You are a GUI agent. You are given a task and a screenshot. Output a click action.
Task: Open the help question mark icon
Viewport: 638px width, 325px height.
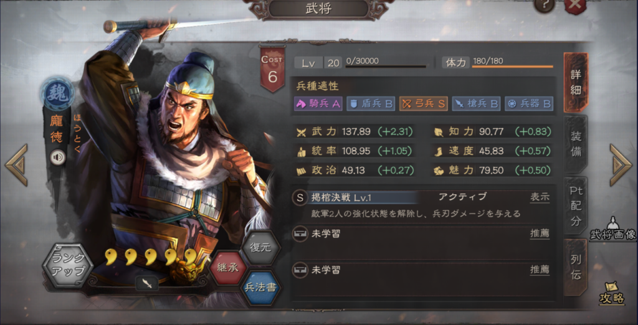click(x=545, y=5)
